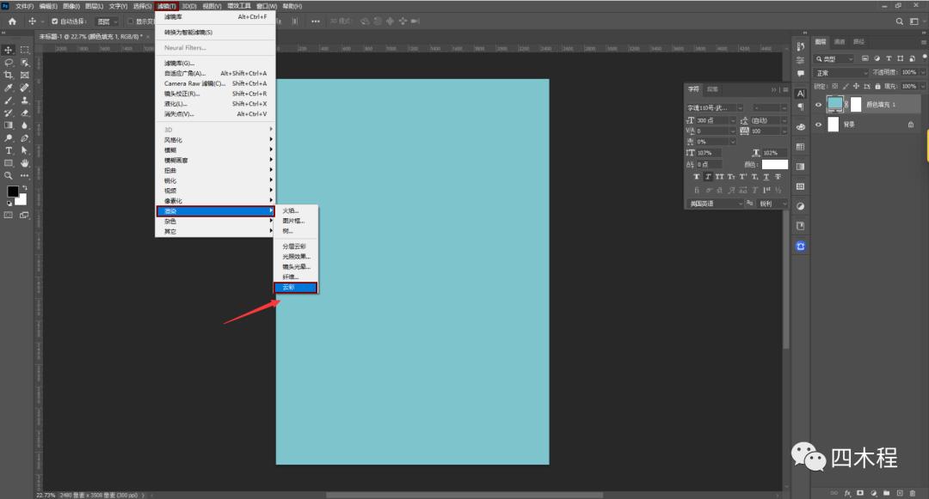Viewport: 929px width, 499px height.
Task: Select the Hand tool
Action: 25,163
